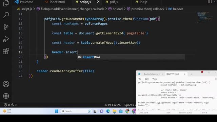Click the code minimap in the editor
Screen dimensions: 217x122
pyautogui.click(x=205, y=17)
